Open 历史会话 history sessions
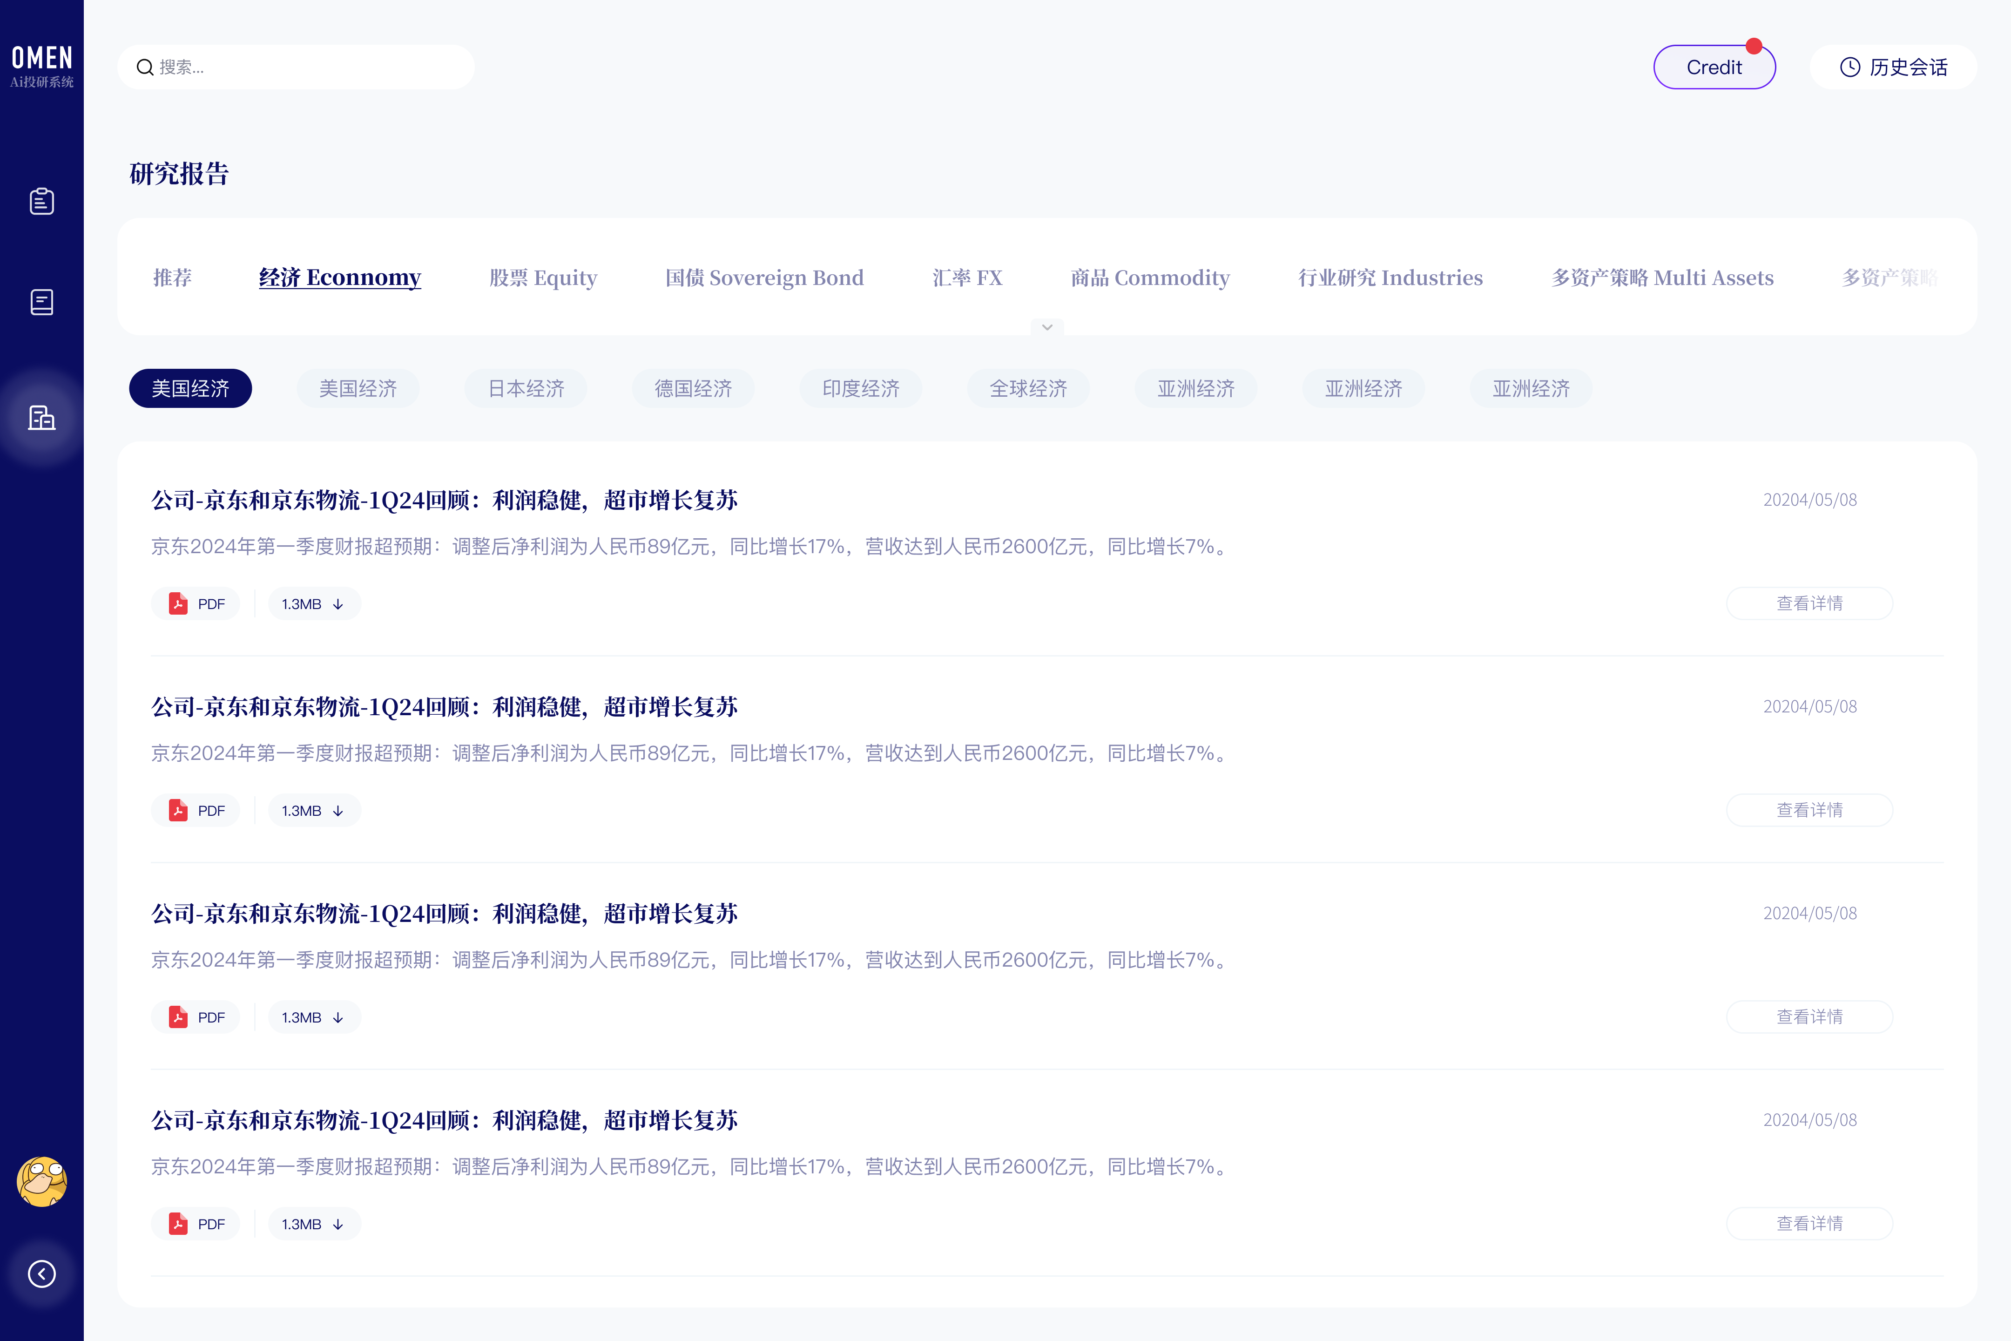 point(1893,67)
